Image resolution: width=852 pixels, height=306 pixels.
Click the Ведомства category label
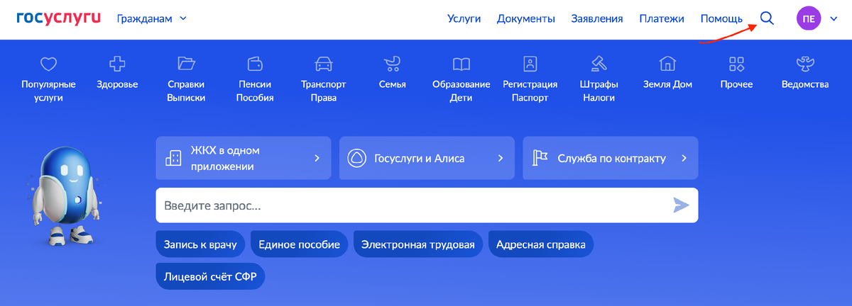pos(805,84)
